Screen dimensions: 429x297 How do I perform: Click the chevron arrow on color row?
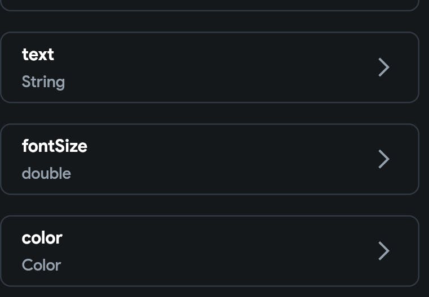point(384,251)
